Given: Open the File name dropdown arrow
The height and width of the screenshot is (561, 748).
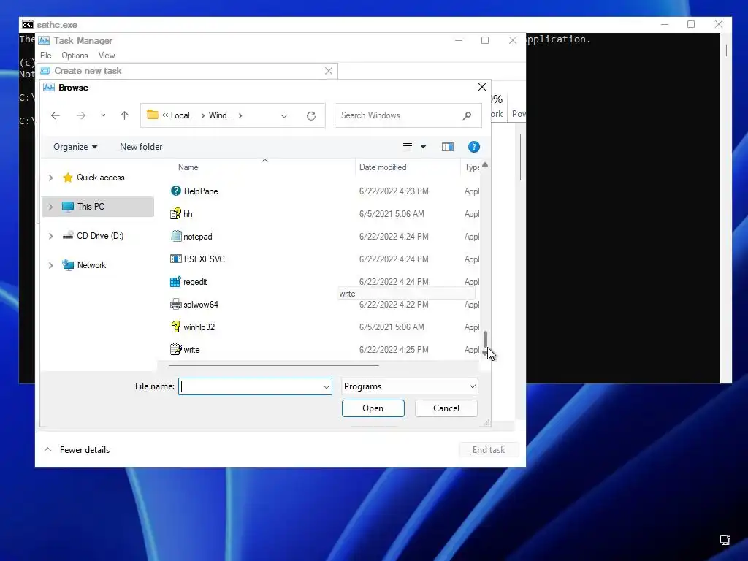Looking at the screenshot, I should click(x=327, y=387).
